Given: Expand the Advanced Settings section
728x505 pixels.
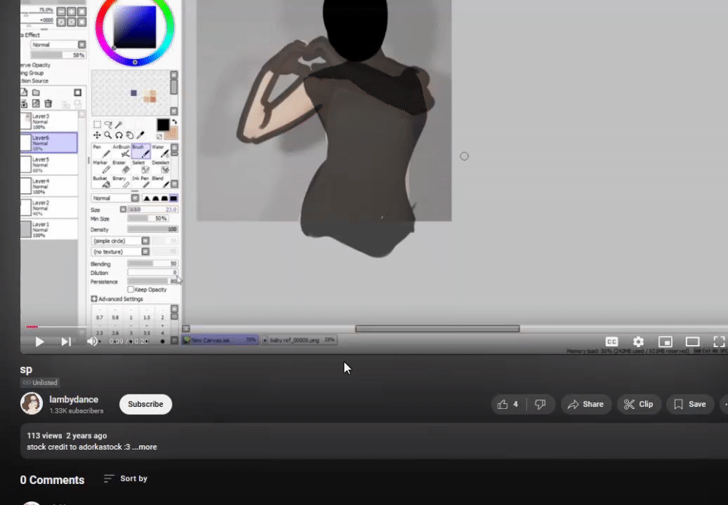Looking at the screenshot, I should 117,299.
